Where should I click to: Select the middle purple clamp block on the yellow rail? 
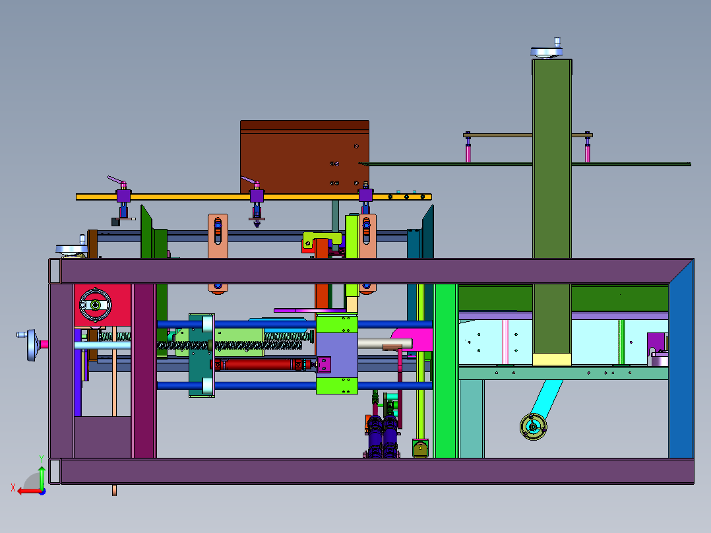257,196
